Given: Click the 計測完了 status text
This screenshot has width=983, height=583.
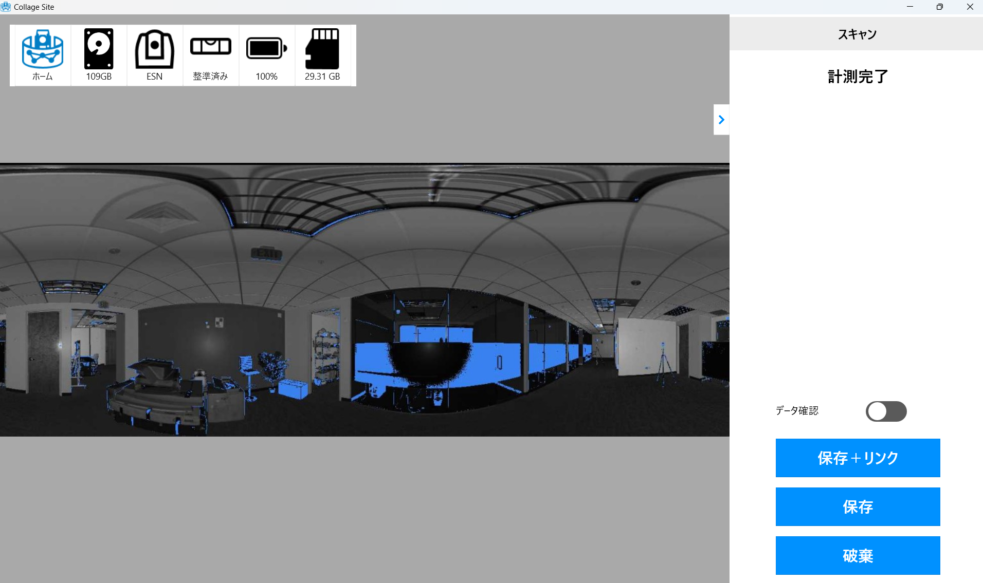Looking at the screenshot, I should tap(858, 77).
